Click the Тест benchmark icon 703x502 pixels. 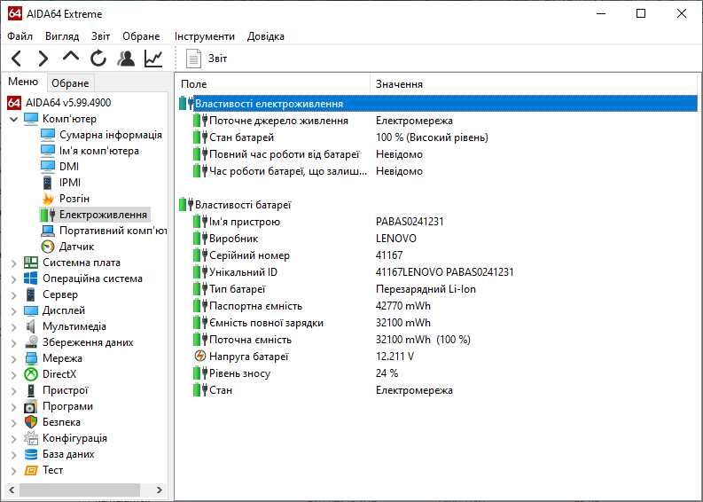click(x=30, y=470)
